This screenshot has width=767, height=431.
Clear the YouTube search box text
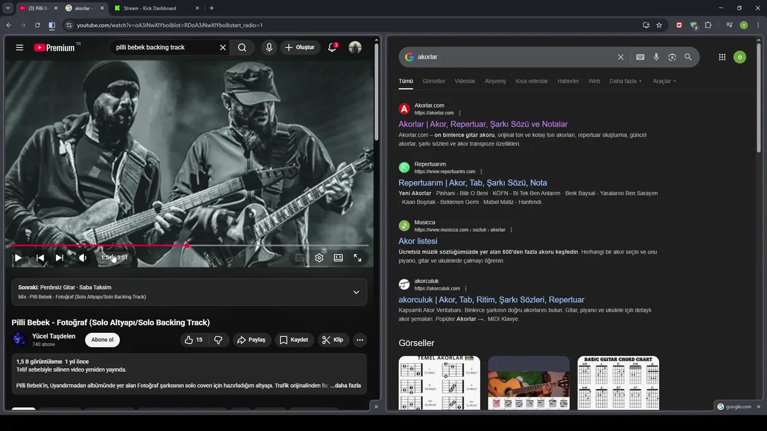point(223,47)
